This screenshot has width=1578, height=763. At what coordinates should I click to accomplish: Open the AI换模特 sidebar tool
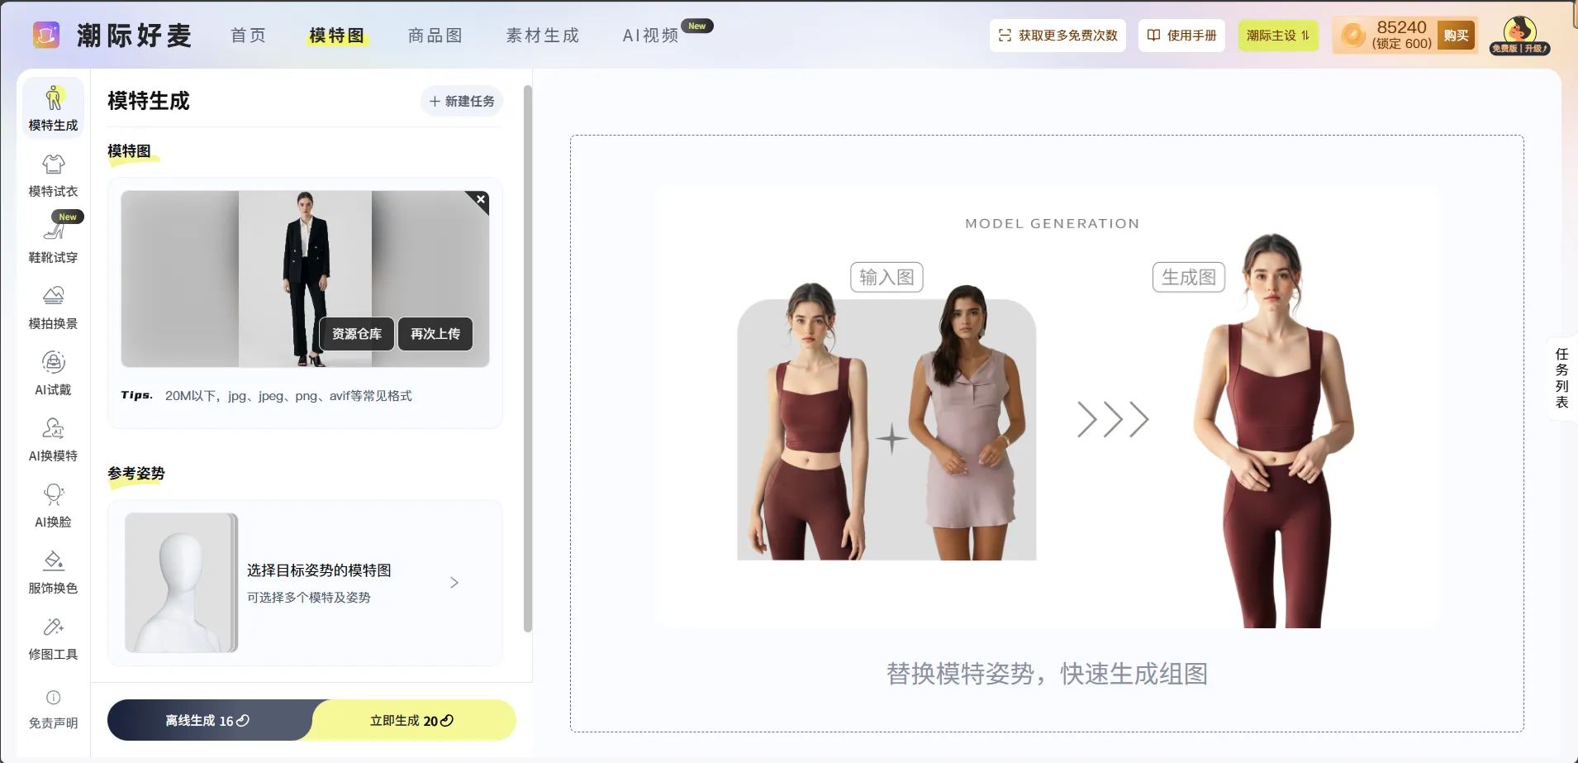click(53, 440)
